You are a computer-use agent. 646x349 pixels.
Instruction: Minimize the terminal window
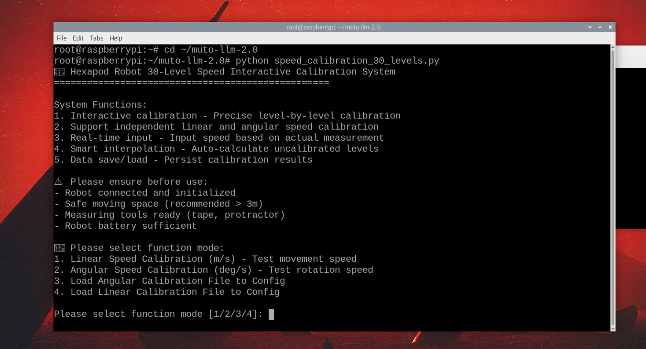590,27
